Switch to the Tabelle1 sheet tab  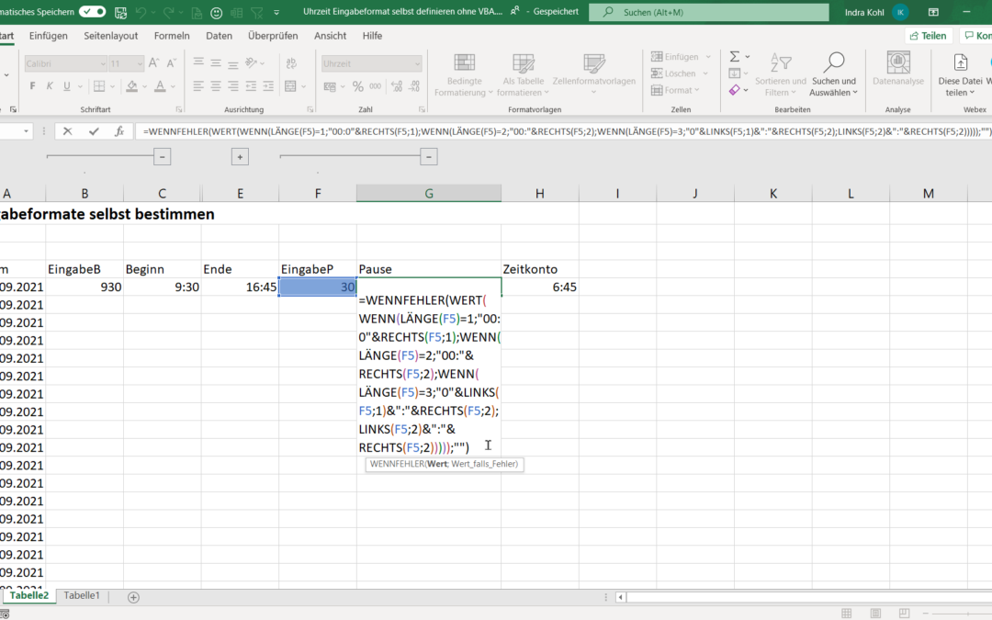[x=82, y=595]
